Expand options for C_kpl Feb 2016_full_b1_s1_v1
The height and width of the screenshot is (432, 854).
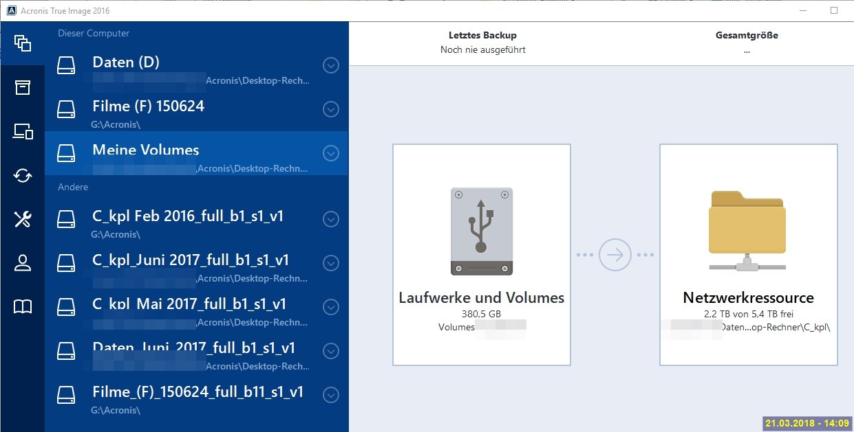pos(331,219)
